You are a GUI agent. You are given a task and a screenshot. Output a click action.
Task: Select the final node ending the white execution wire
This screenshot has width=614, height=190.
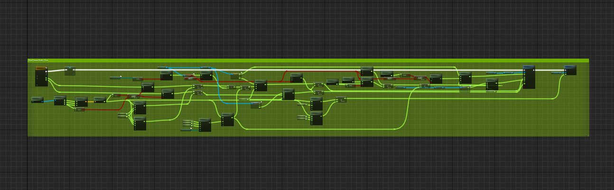(x=570, y=70)
